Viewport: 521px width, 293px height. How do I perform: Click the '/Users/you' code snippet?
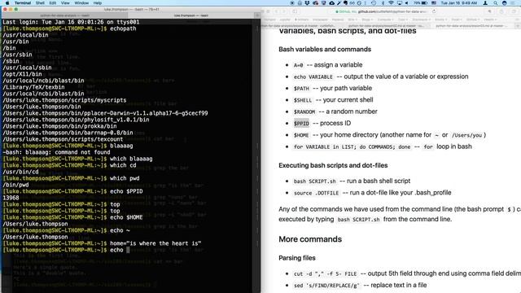pyautogui.click(x=466, y=135)
